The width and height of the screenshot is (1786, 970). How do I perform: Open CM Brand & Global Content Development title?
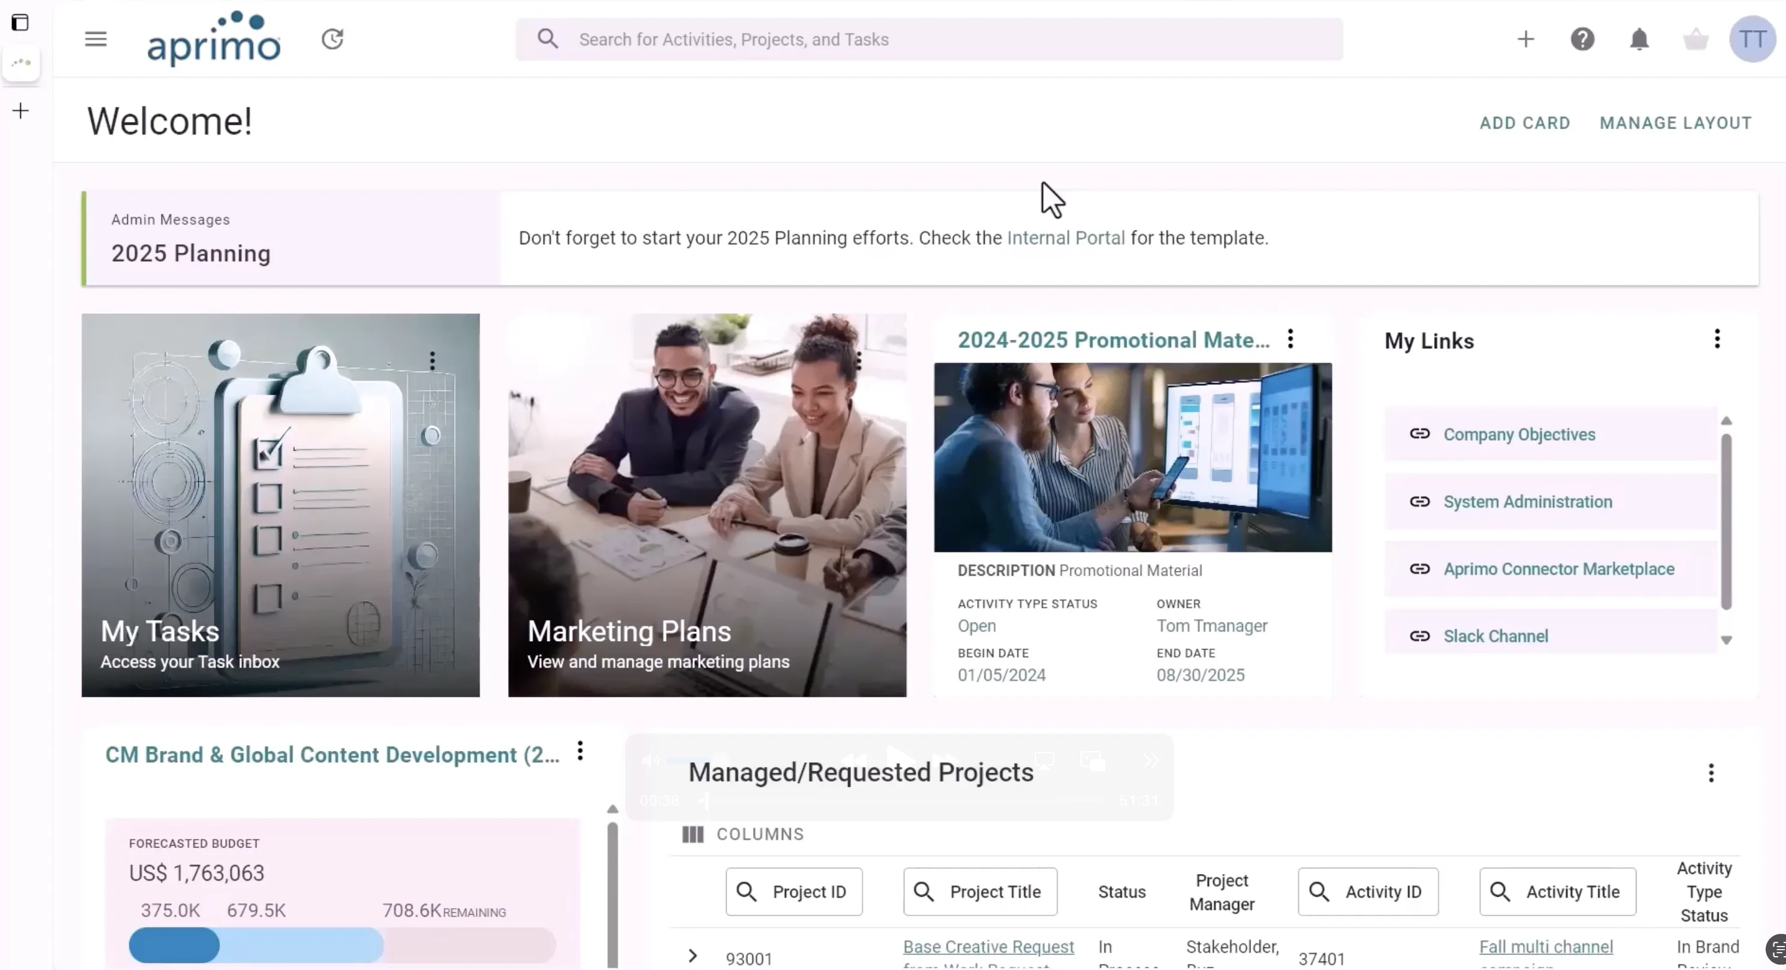tap(332, 755)
